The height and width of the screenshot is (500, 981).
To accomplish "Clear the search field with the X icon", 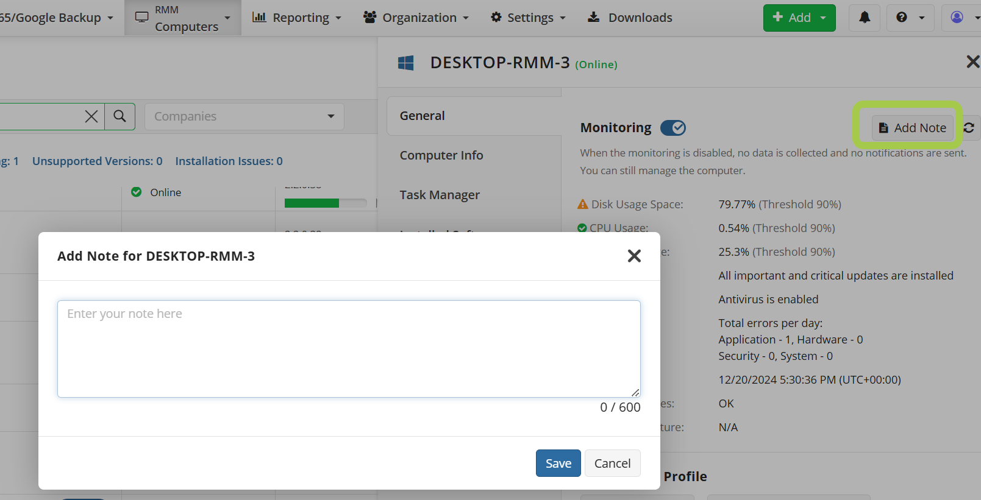I will [x=91, y=116].
